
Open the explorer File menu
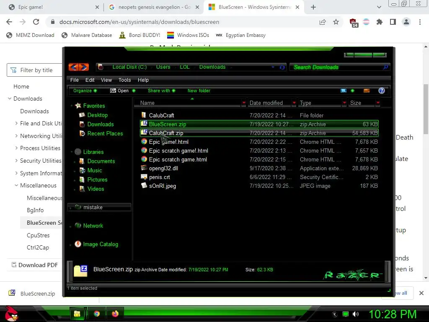pyautogui.click(x=74, y=80)
